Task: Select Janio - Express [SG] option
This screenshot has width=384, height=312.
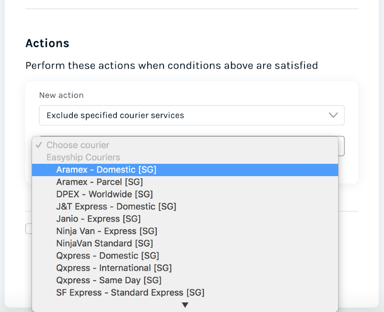Action: (185, 219)
